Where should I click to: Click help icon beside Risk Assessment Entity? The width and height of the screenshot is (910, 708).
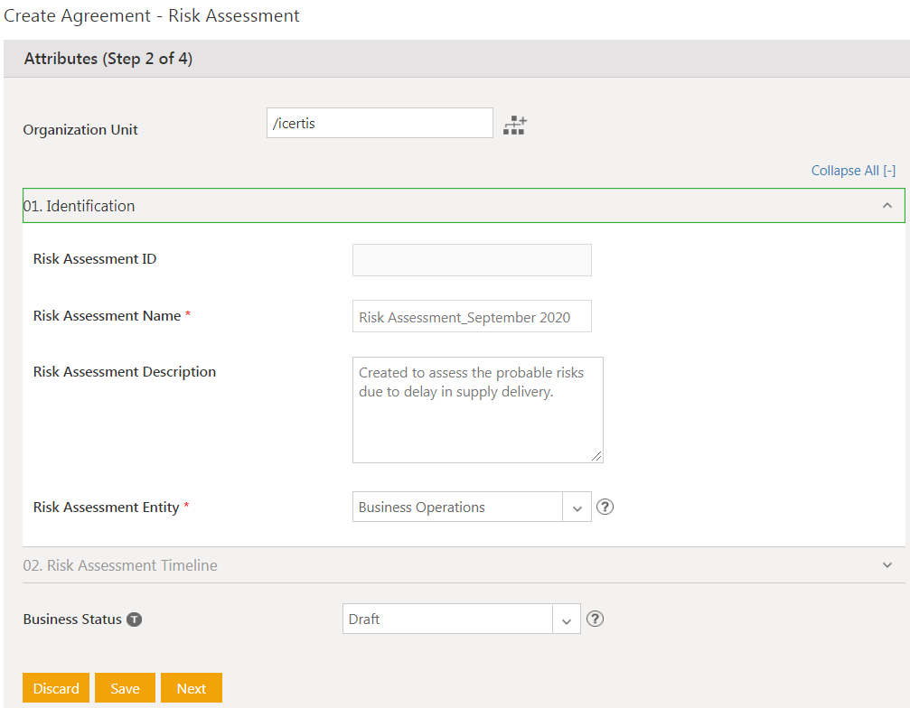click(605, 507)
